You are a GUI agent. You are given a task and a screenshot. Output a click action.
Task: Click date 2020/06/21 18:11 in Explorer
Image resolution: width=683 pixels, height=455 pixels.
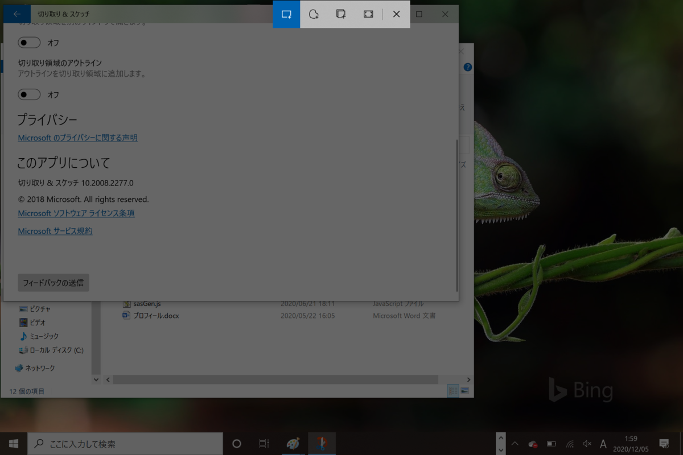tap(307, 304)
